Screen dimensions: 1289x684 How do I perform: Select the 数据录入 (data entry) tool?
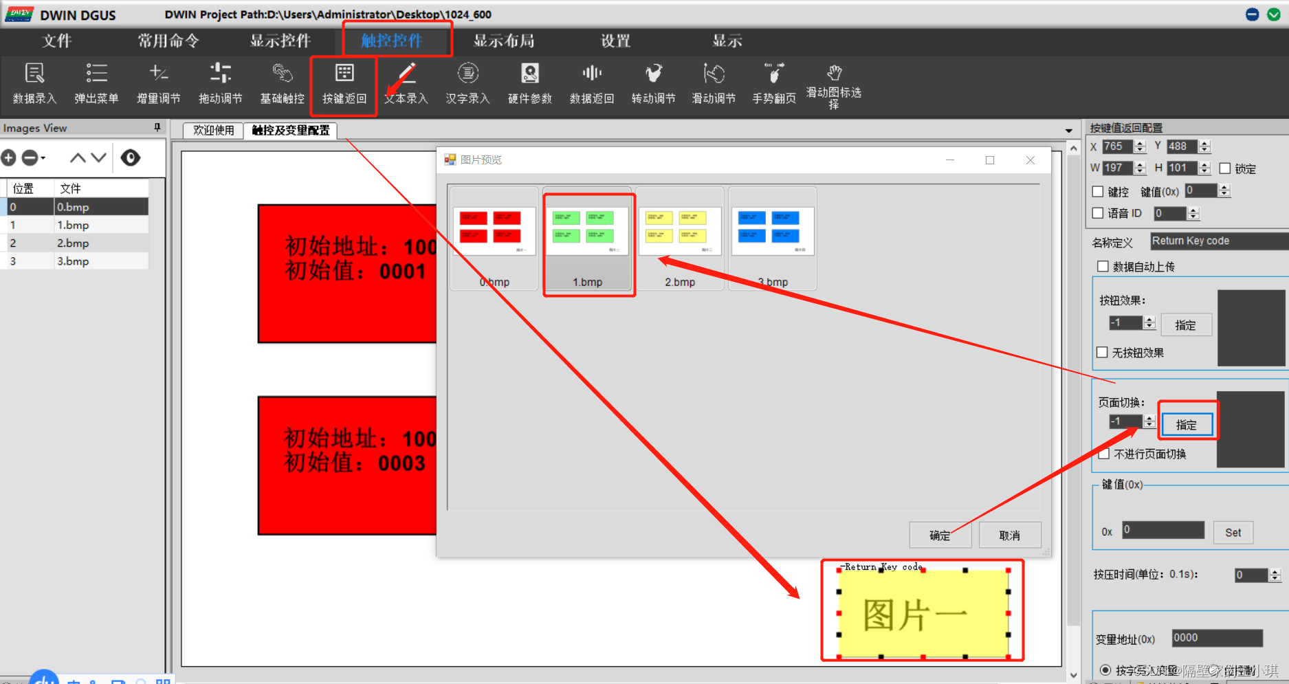34,82
